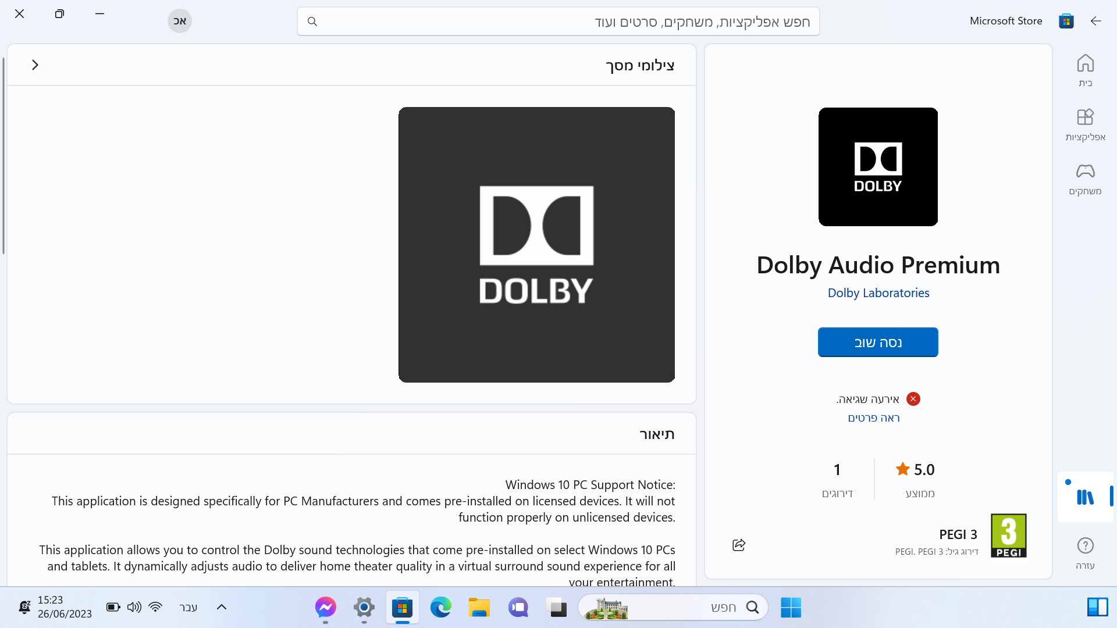The height and width of the screenshot is (628, 1117).
Task: Expand hidden tray icons chevron
Action: tap(221, 607)
